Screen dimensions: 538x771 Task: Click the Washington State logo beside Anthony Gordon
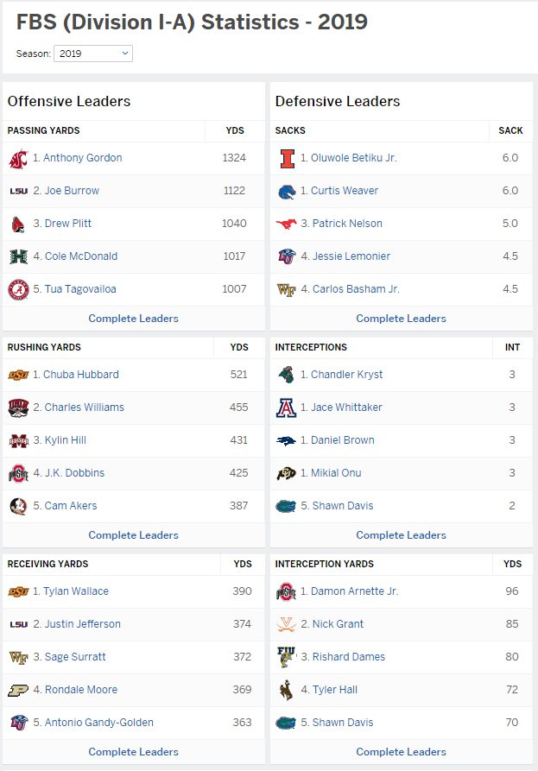(x=19, y=159)
